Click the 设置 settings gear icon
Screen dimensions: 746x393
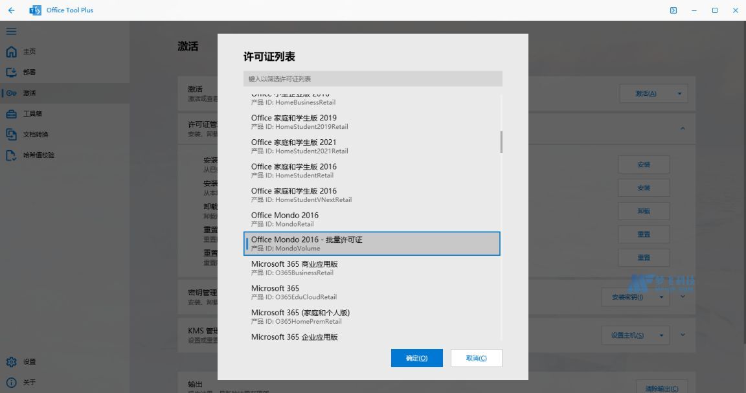click(12, 361)
